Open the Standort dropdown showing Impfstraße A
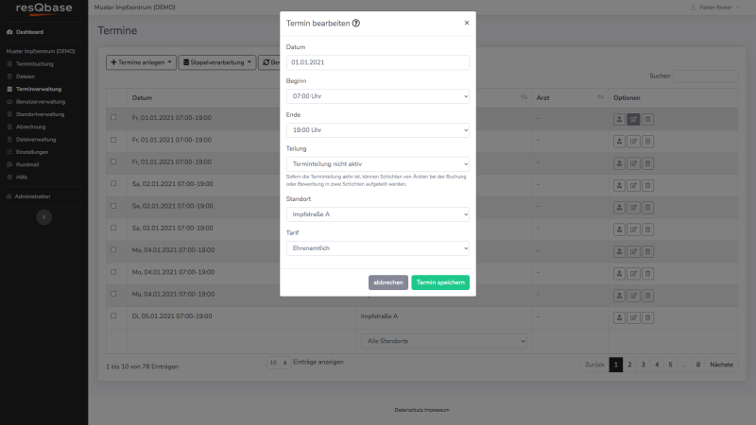 point(377,214)
